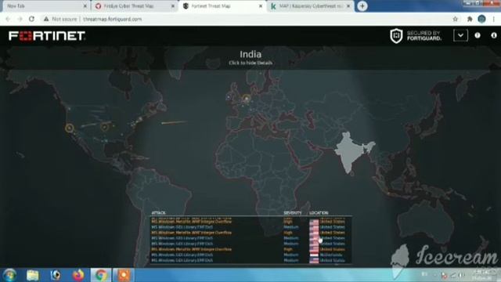This screenshot has width=501, height=282.
Task: Click the ATTACK column header
Action: coord(158,212)
